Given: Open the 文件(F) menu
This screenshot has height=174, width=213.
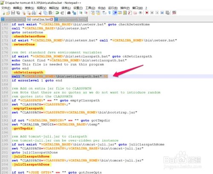Looking at the screenshot, I should [x=6, y=8].
